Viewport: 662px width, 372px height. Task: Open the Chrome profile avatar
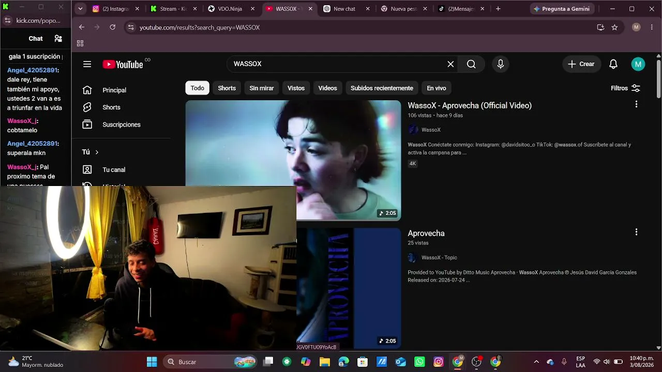(x=636, y=27)
